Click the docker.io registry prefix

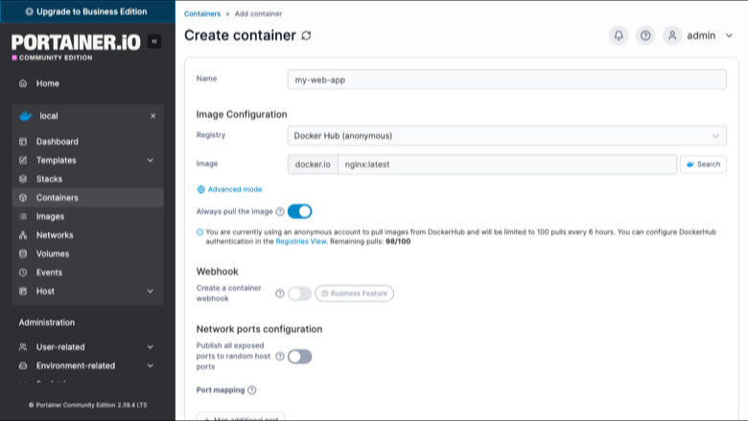pyautogui.click(x=313, y=165)
